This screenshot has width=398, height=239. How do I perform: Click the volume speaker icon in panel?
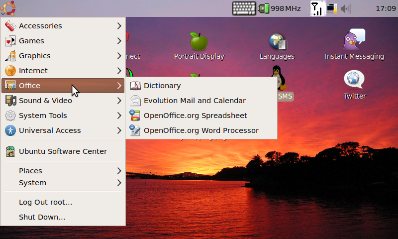pyautogui.click(x=345, y=8)
